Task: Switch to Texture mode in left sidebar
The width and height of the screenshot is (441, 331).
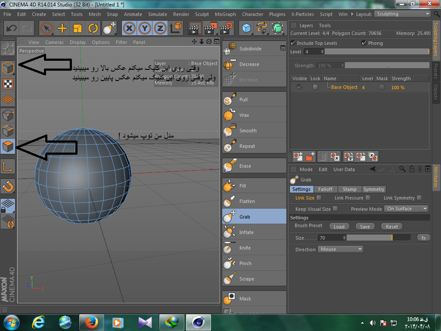Action: click(8, 84)
